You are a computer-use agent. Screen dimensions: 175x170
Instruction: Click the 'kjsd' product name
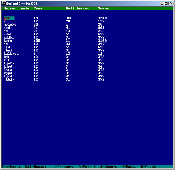(8, 67)
